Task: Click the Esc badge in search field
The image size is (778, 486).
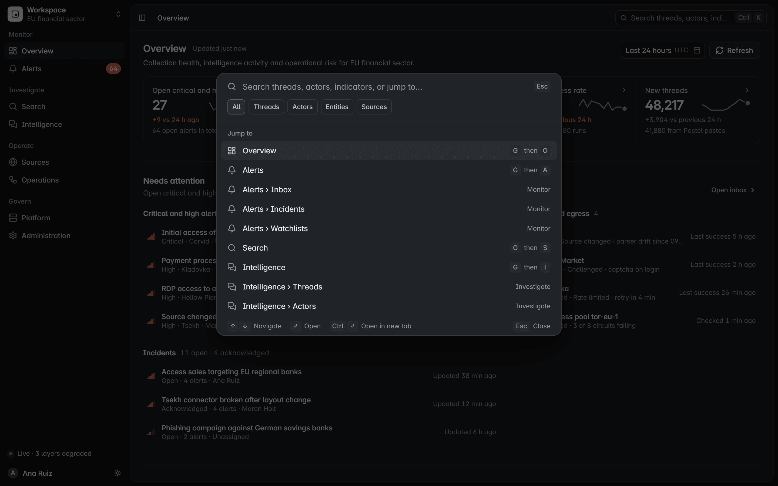Action: [x=542, y=86]
